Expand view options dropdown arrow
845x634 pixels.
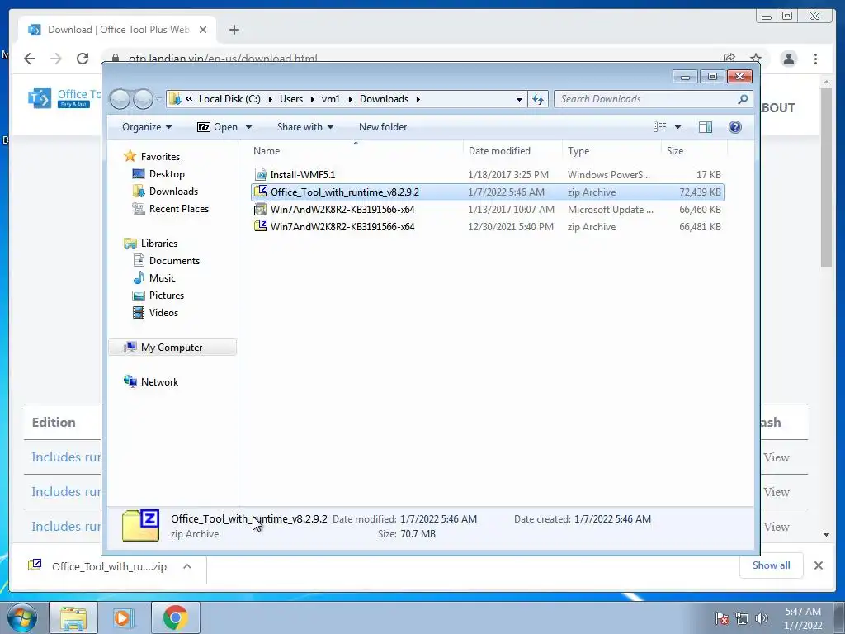(x=678, y=127)
